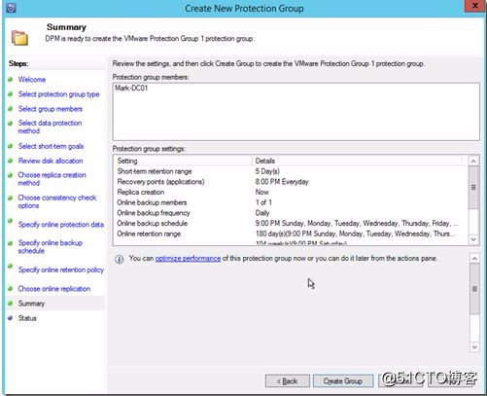
Task: Go to Select group members step
Action: pos(51,109)
